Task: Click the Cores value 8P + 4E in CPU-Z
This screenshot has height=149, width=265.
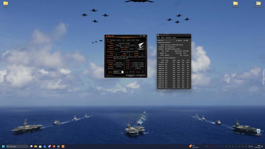Action: point(132,72)
